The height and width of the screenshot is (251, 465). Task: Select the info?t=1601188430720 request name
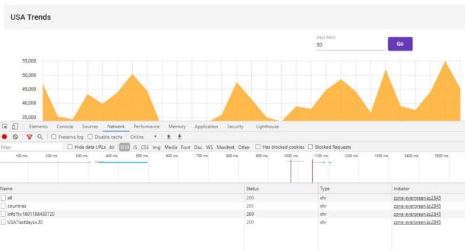pyautogui.click(x=31, y=214)
